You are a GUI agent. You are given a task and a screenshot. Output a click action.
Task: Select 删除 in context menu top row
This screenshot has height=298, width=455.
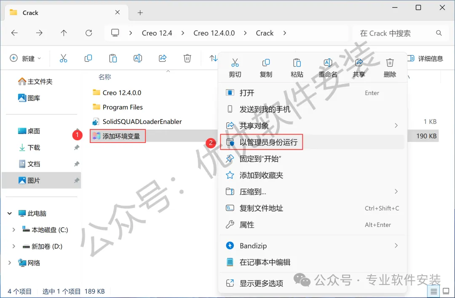pyautogui.click(x=390, y=68)
